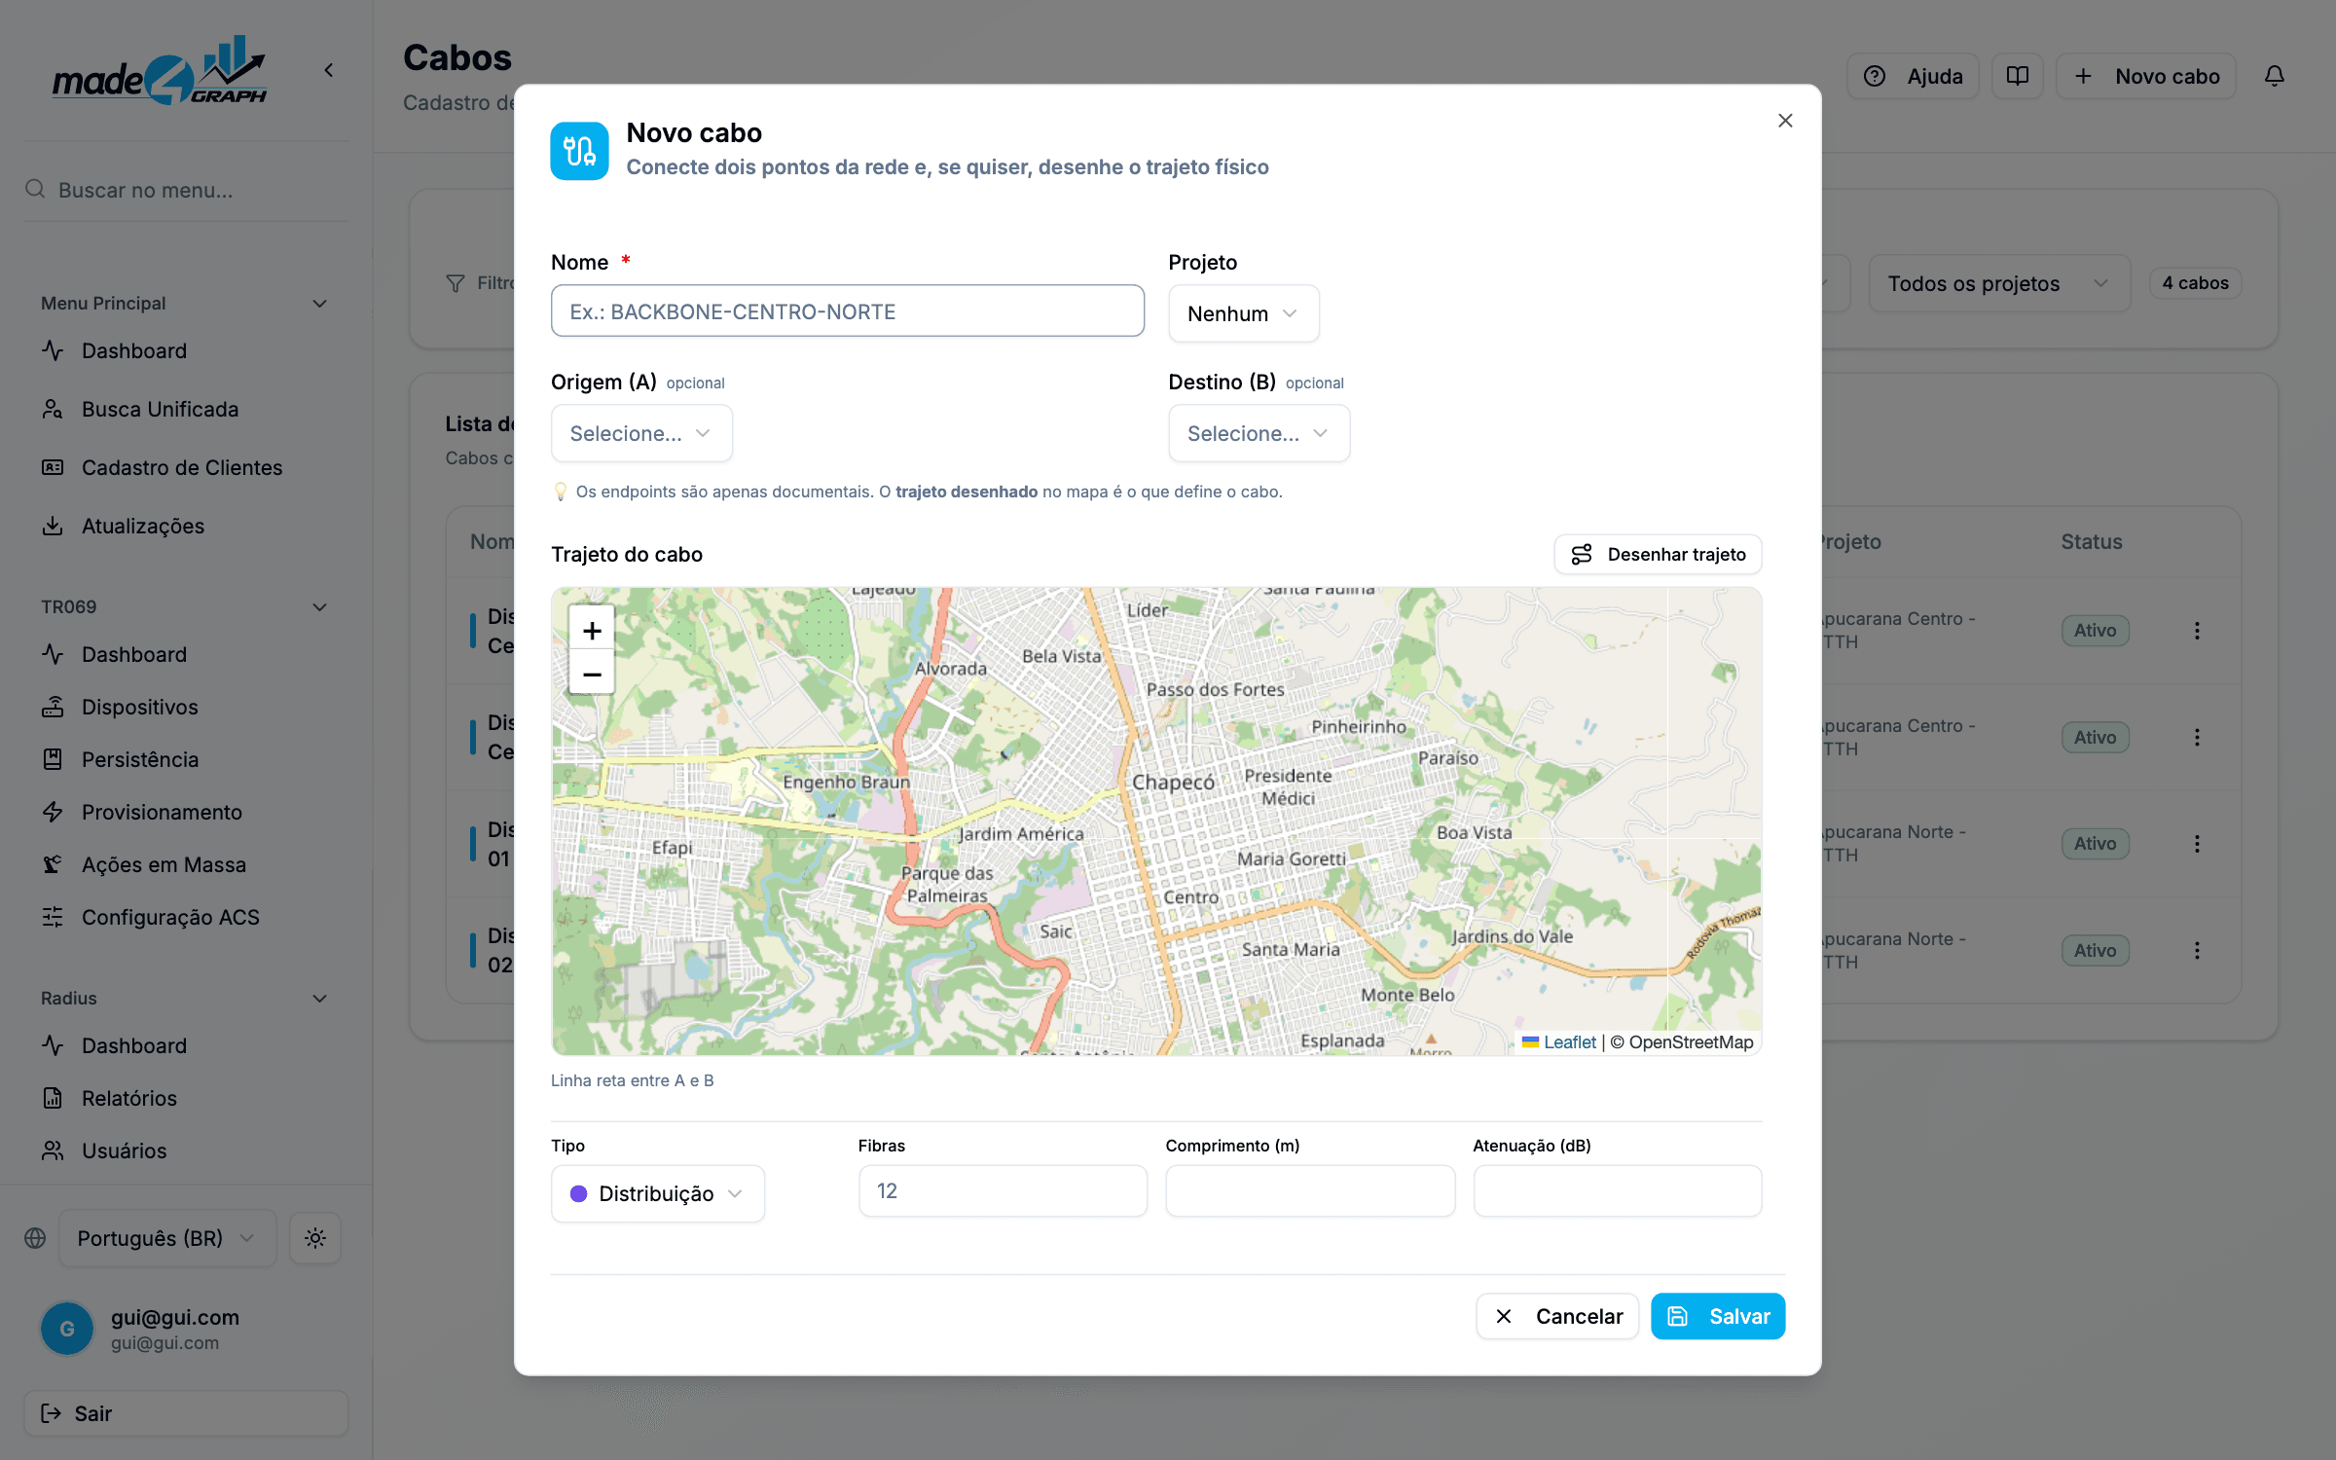Click the user avatar G
Image resolution: width=2336 pixels, height=1460 pixels.
click(x=67, y=1329)
